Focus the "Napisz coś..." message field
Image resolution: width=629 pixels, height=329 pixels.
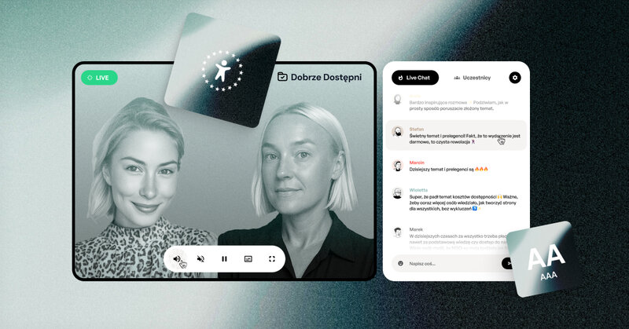tap(448, 263)
